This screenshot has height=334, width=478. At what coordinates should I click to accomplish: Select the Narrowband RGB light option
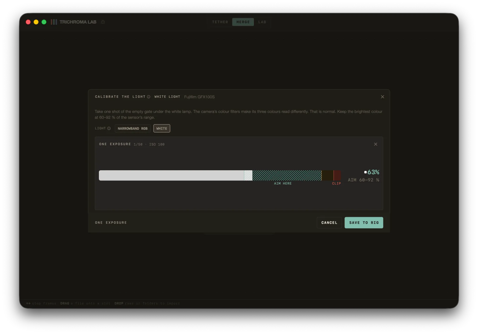133,128
